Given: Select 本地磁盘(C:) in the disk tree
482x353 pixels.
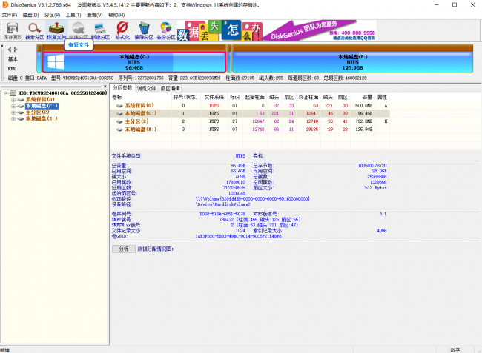Looking at the screenshot, I should 42,106.
